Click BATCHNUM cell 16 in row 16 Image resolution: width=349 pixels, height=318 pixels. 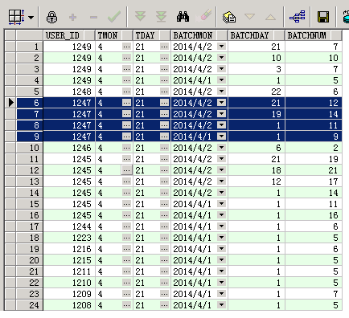pyautogui.click(x=314, y=215)
